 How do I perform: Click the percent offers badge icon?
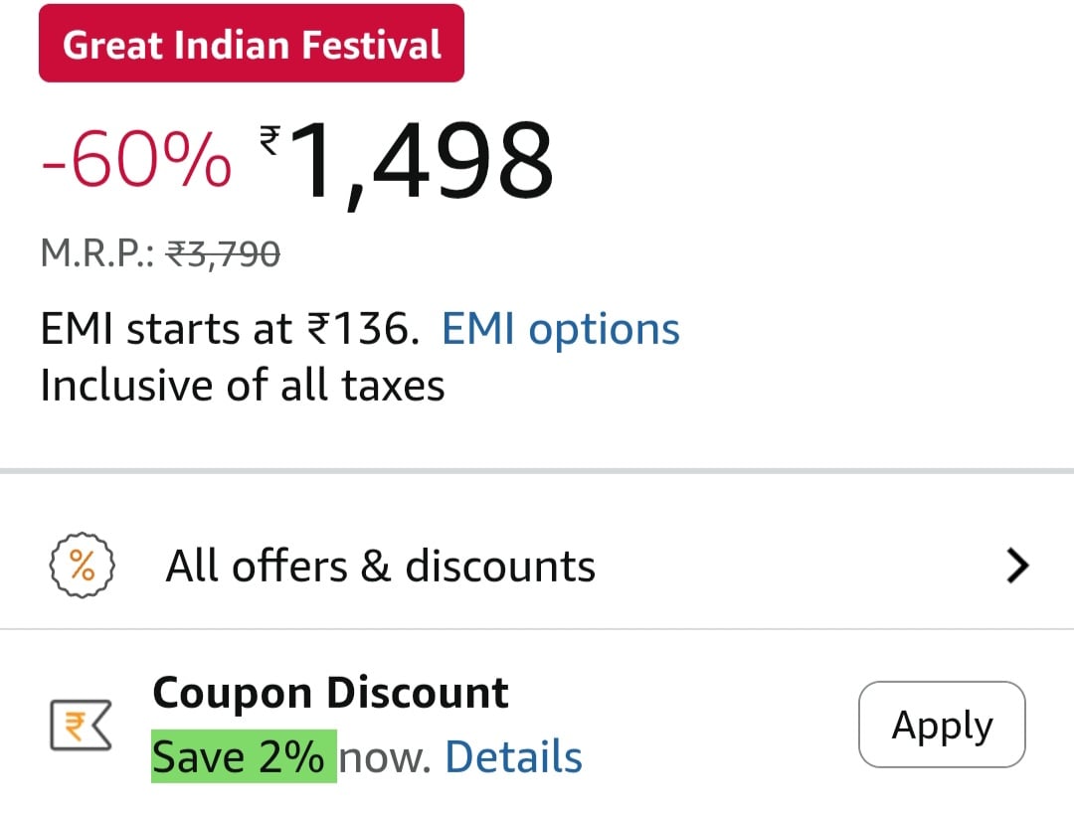[82, 567]
